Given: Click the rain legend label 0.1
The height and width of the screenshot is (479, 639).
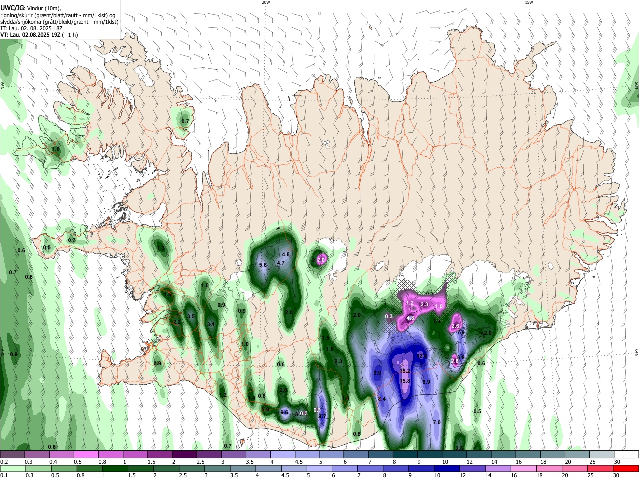Looking at the screenshot, I should [x=3, y=475].
